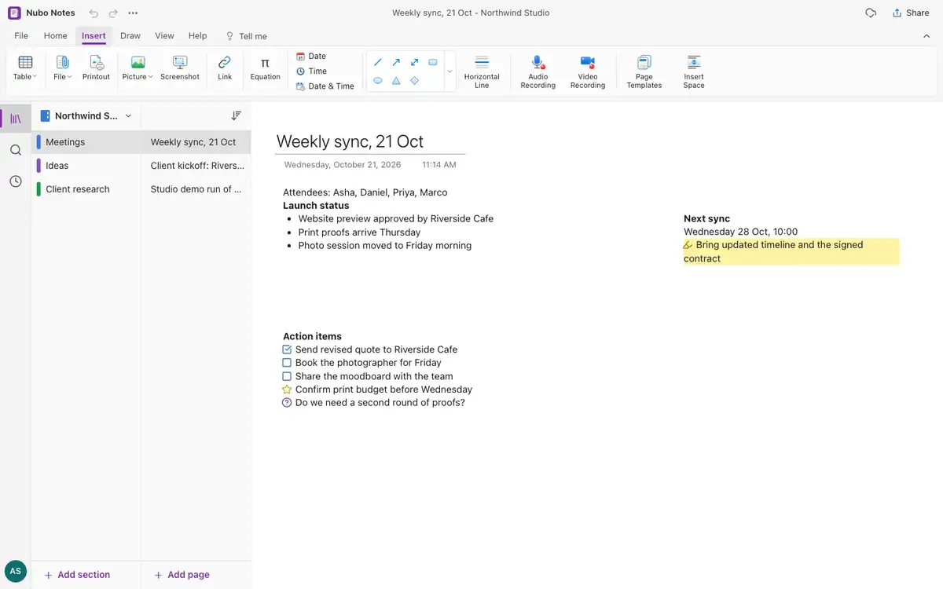Click star tag on Confirm print budget

coord(287,390)
